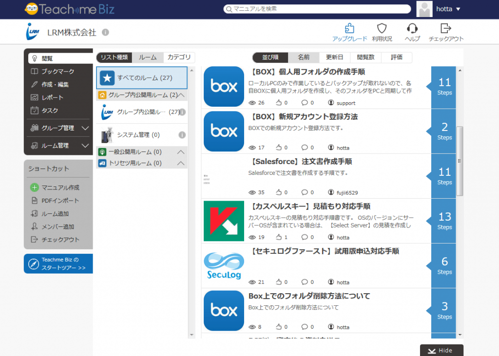Expand ルーム管理 chevron in sidebar

click(x=85, y=146)
